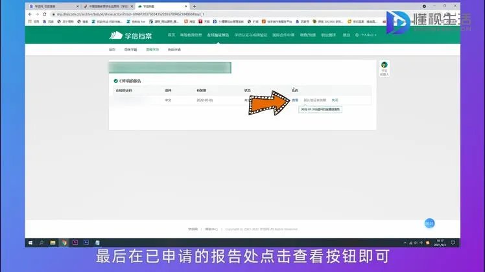Click the 应用 bookmarks bar icon

(x=34, y=21)
